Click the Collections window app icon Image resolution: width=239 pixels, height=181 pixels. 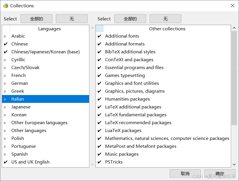[6, 6]
